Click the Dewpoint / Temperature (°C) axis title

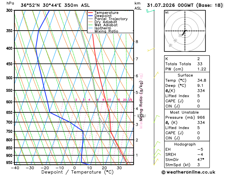pyautogui.click(x=77, y=172)
